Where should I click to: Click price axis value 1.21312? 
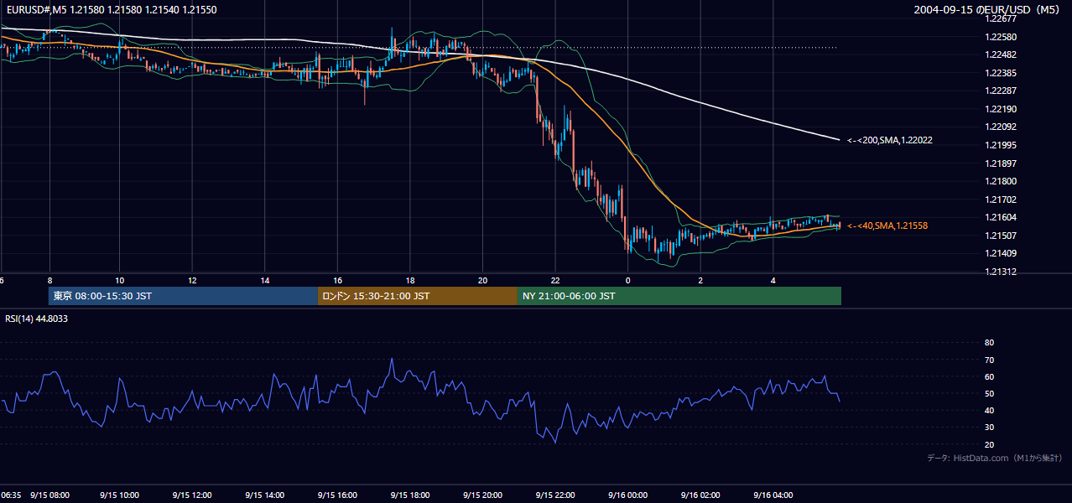click(x=999, y=272)
